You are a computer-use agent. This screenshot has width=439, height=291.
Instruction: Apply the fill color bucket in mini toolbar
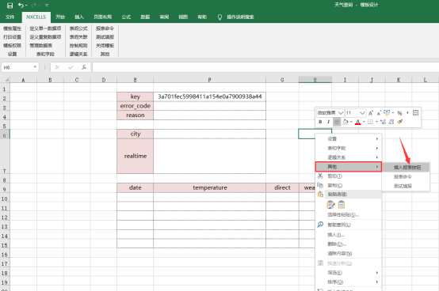pos(345,122)
